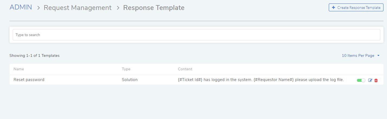Click the Solution type cell
This screenshot has height=119, width=387.
(130, 80)
